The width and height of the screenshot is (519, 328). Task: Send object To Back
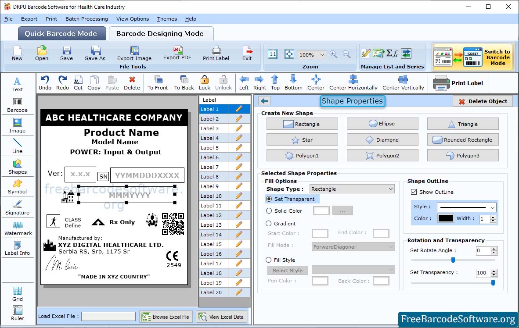click(184, 83)
